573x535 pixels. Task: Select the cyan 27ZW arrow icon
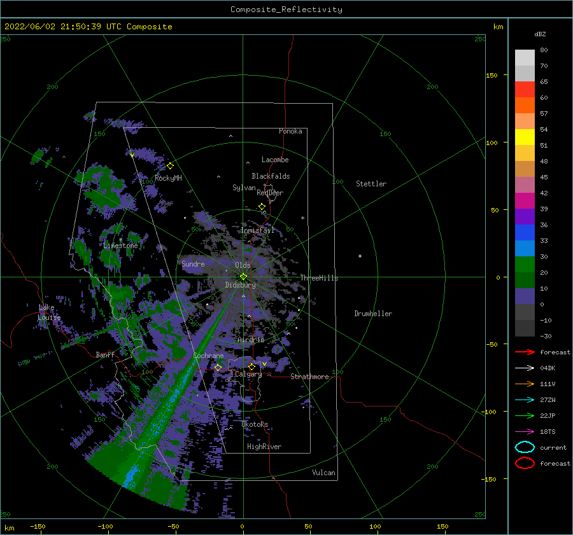click(525, 400)
